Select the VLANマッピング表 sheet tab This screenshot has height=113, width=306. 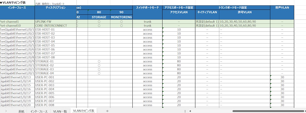pos(84,111)
